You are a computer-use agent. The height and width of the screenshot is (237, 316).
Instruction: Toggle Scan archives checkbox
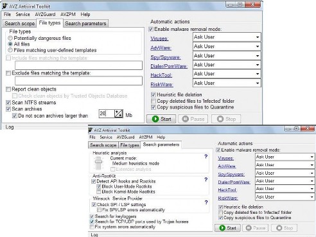tap(8, 109)
